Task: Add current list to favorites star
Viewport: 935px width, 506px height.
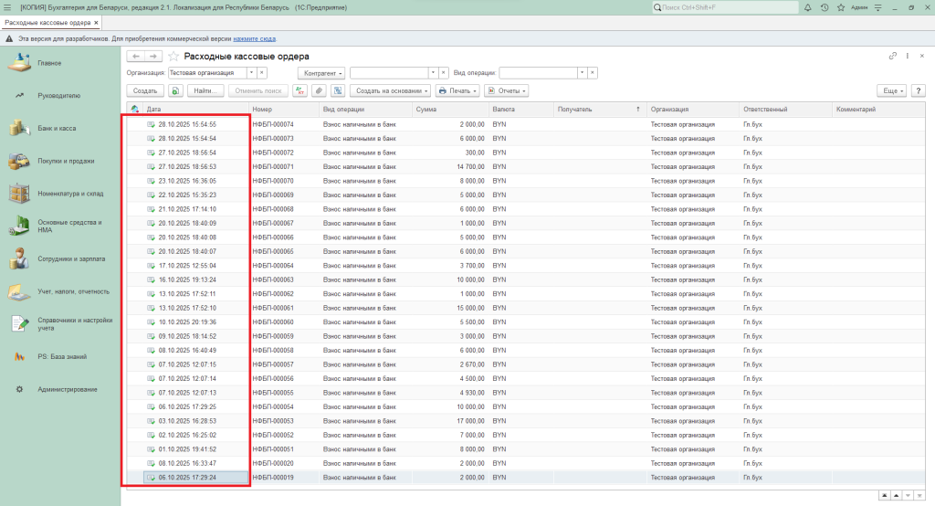Action: tap(173, 57)
